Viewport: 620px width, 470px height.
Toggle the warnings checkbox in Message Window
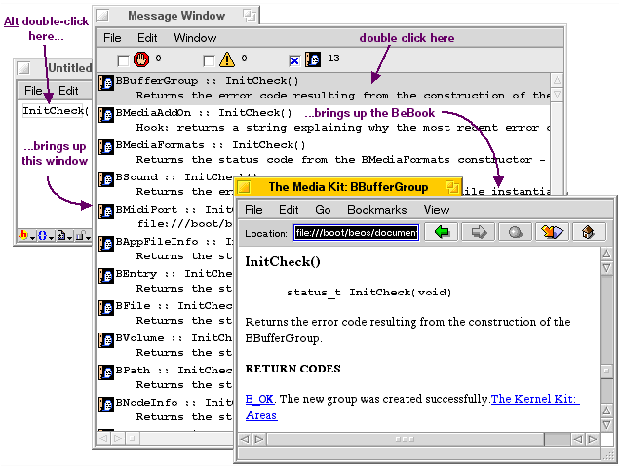209,60
